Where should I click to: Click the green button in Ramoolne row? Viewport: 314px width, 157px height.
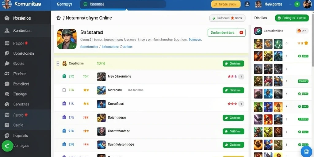(x=233, y=90)
